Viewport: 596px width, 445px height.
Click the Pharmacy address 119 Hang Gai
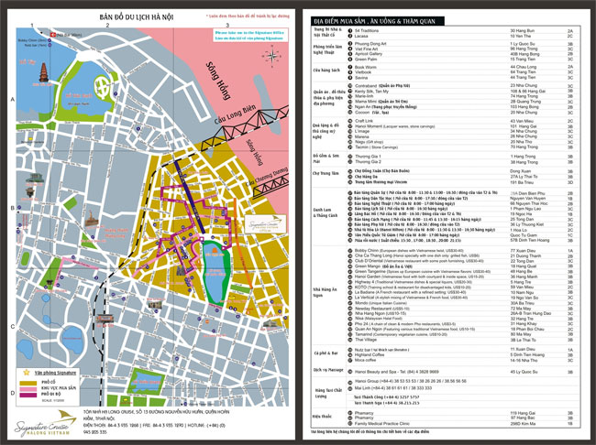pos(523,413)
